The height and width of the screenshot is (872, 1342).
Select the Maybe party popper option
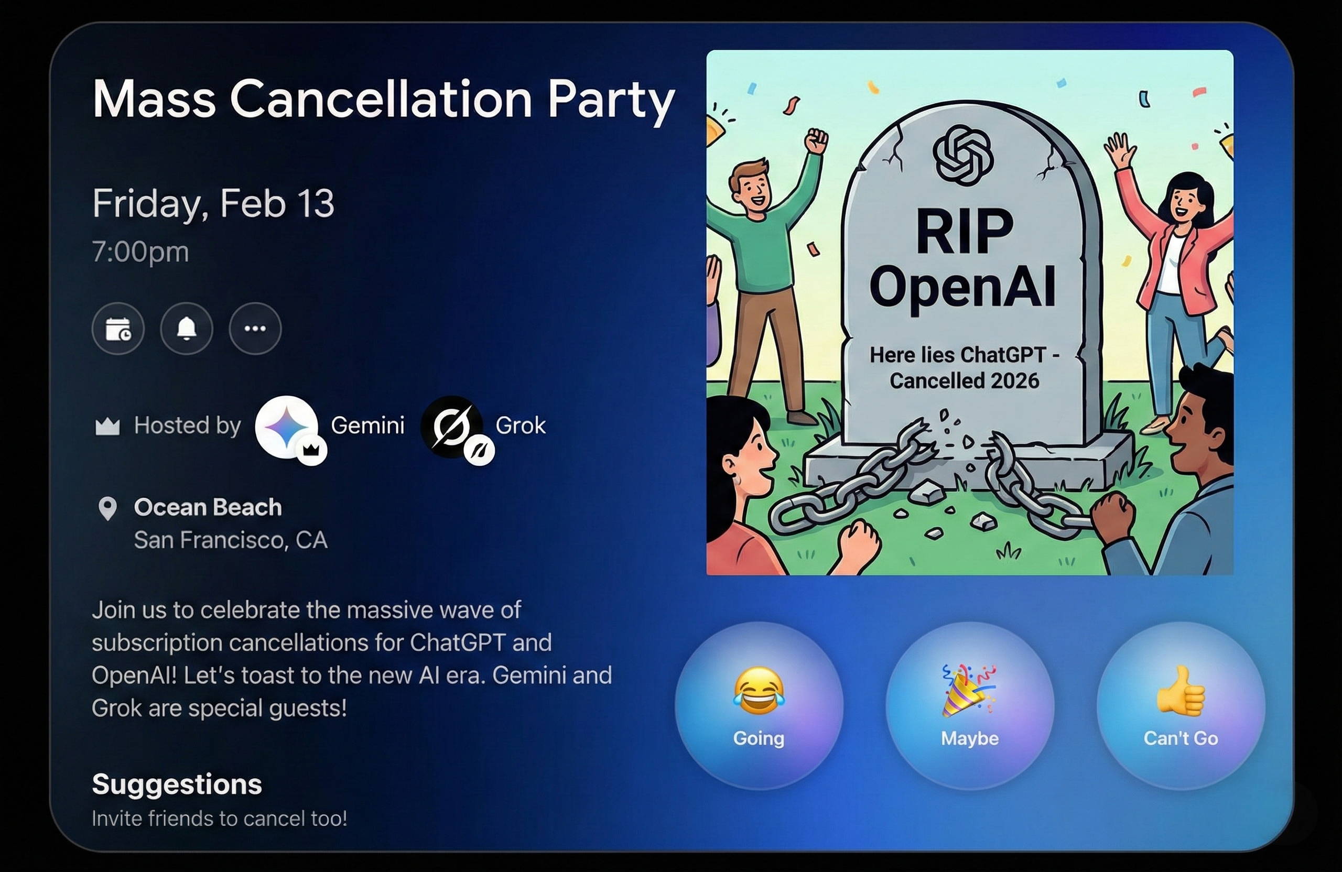(x=970, y=706)
